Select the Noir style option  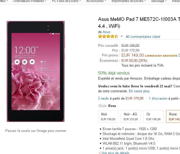108,116
